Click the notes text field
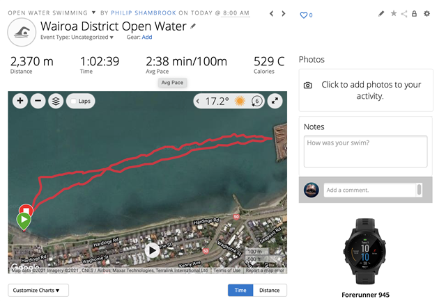The height and width of the screenshot is (301, 446). tap(365, 151)
